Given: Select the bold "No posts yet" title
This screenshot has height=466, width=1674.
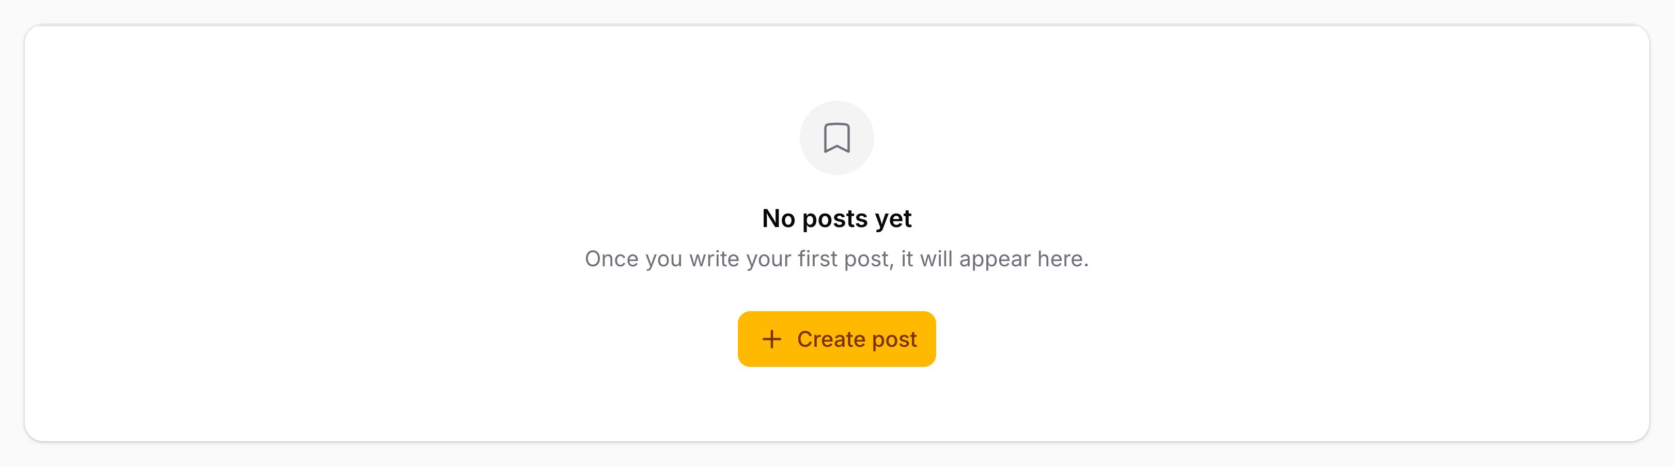Looking at the screenshot, I should pos(836,219).
